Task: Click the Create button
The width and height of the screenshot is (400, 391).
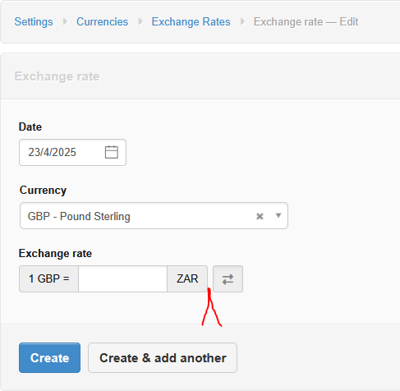Action: (x=49, y=358)
